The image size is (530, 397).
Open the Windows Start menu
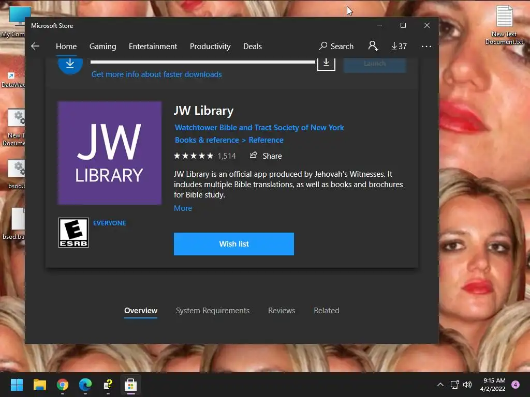[x=17, y=385]
